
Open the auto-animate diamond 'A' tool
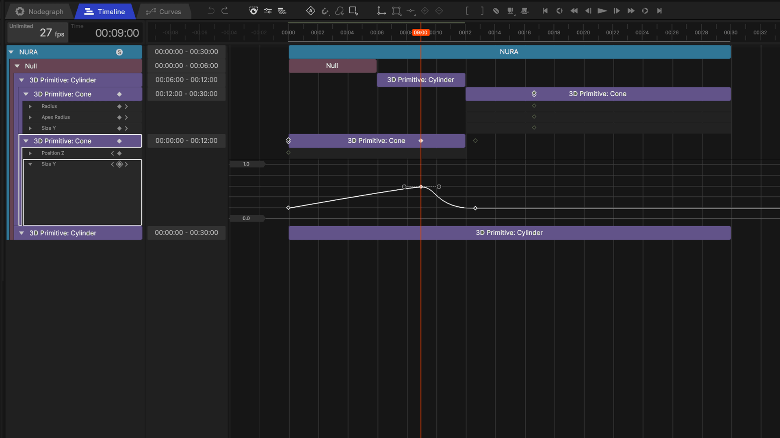[311, 11]
